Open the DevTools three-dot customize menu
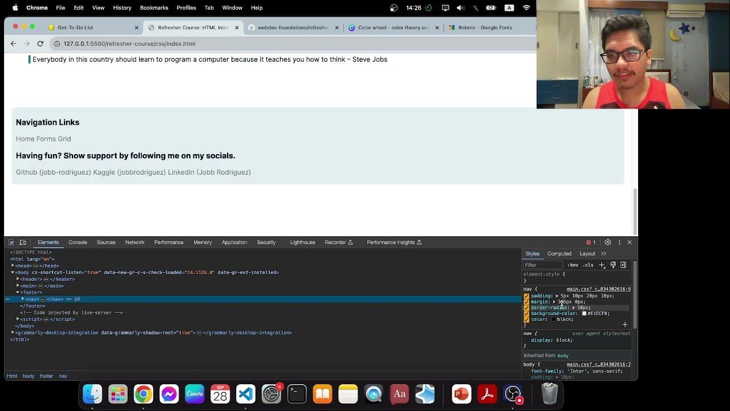 [x=619, y=243]
